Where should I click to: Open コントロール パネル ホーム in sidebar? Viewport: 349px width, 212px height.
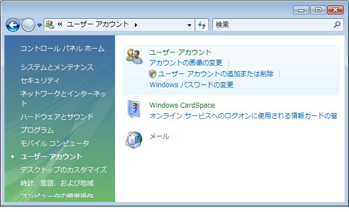[x=62, y=49]
